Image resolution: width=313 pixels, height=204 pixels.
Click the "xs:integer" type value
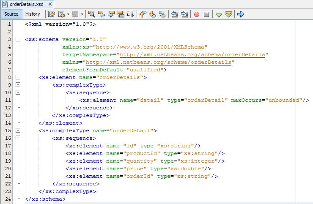pos(199,161)
